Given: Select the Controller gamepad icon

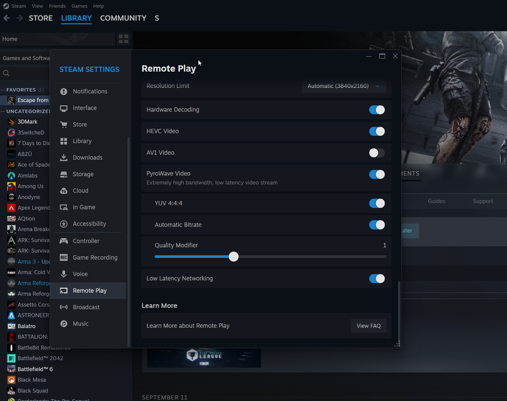Looking at the screenshot, I should click(x=64, y=241).
